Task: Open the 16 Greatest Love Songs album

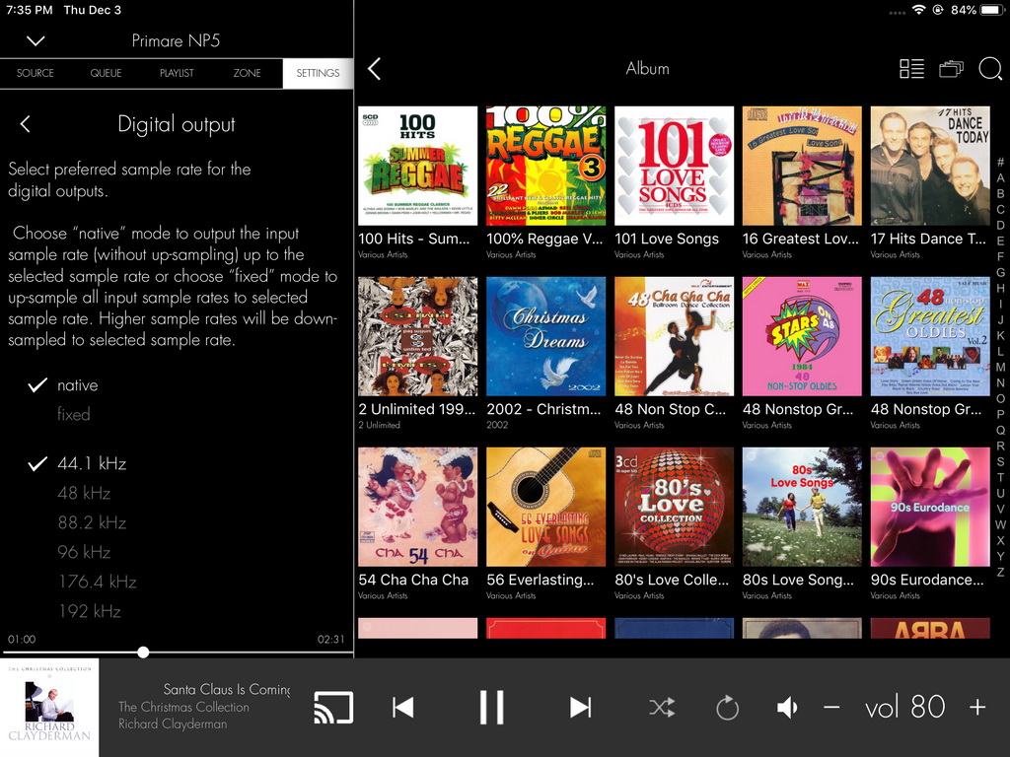Action: point(802,166)
